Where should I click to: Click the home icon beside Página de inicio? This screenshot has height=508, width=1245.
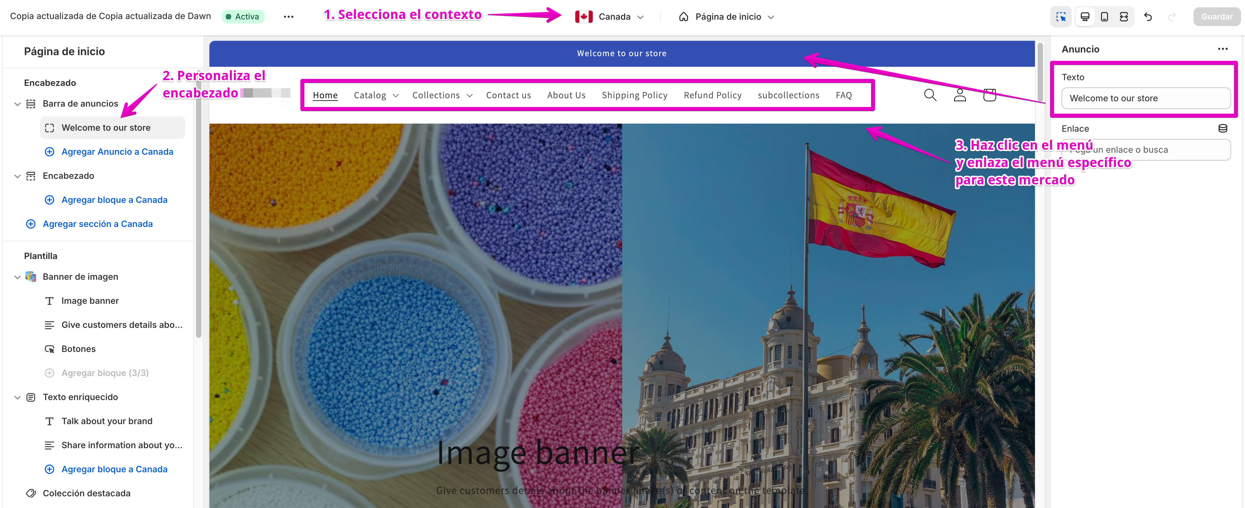pyautogui.click(x=683, y=16)
